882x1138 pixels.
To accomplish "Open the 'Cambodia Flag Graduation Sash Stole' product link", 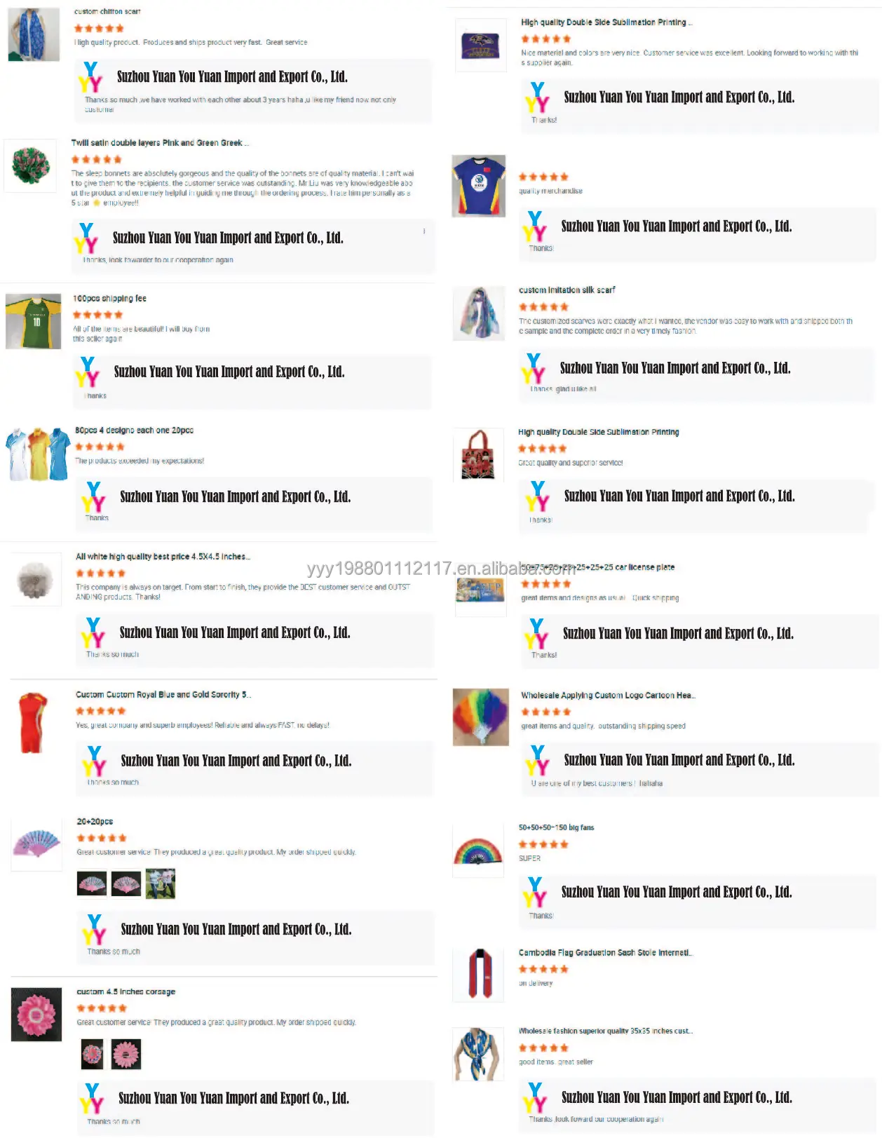I will pos(605,952).
